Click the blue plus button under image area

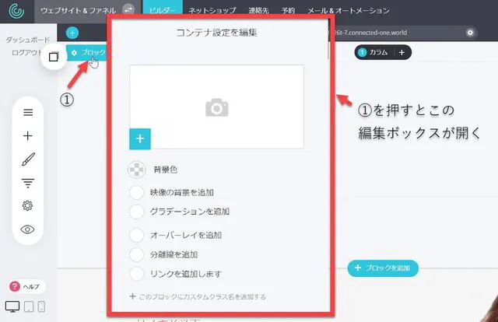pyautogui.click(x=139, y=138)
